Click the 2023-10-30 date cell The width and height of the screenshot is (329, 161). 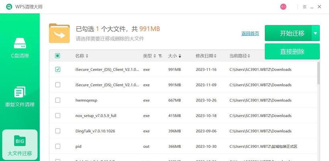(206, 147)
